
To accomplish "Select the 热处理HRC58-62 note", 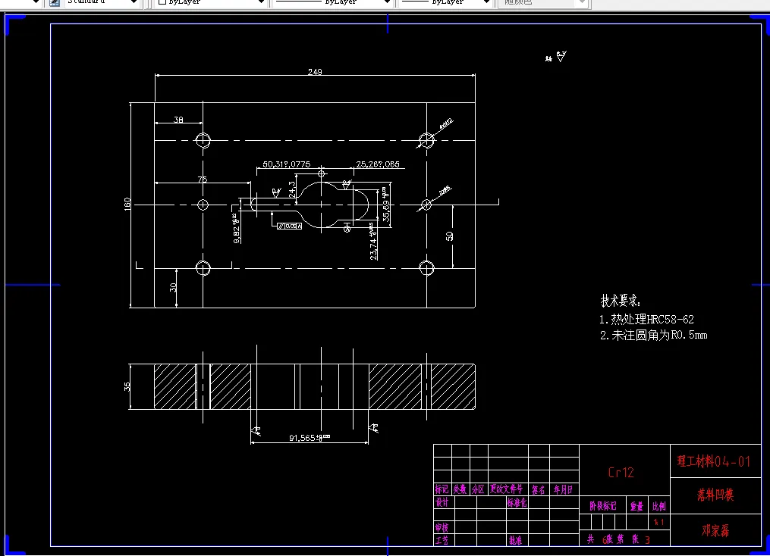I will pos(646,320).
